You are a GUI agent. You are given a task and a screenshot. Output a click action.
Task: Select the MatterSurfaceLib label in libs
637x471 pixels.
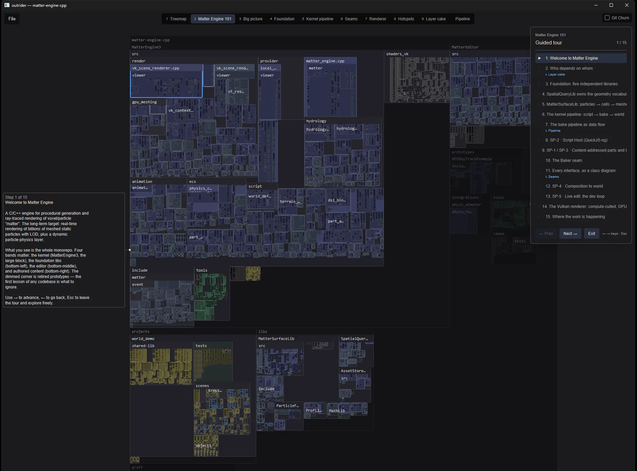tap(276, 339)
